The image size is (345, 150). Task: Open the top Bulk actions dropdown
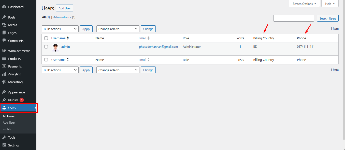coord(60,29)
